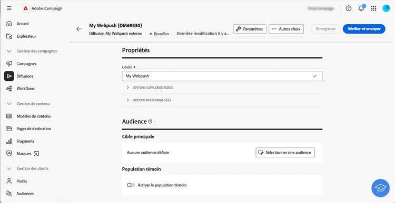
Task: Collapse Gestion des clients group
Action: coord(9,168)
